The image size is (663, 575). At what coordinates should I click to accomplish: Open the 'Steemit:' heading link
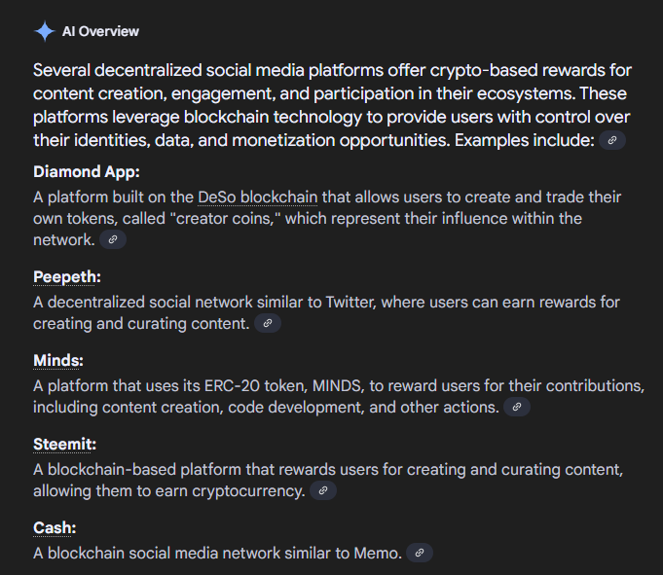coord(64,445)
